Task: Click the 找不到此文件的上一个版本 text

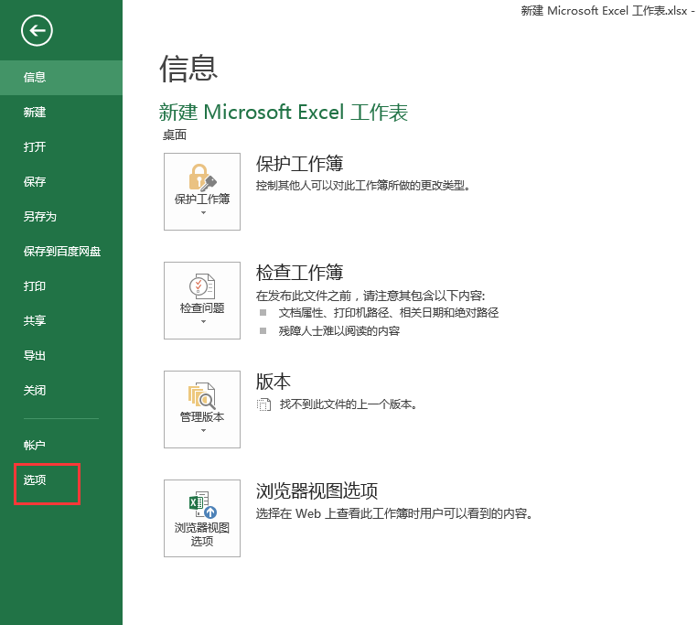Action: point(349,404)
